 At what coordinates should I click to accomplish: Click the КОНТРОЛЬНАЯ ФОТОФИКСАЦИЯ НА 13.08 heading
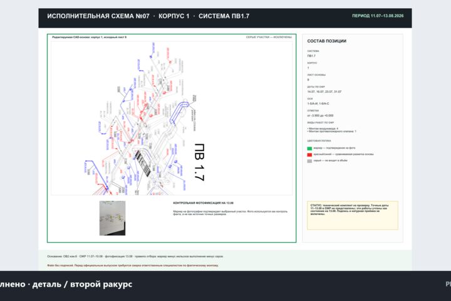click(x=204, y=203)
